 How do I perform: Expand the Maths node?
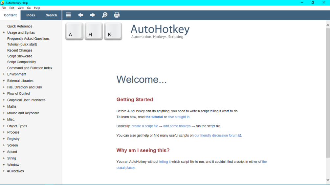coord(4,106)
